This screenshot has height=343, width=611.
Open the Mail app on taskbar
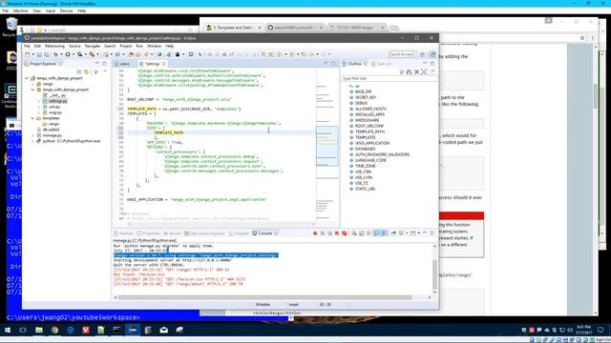pos(163,330)
